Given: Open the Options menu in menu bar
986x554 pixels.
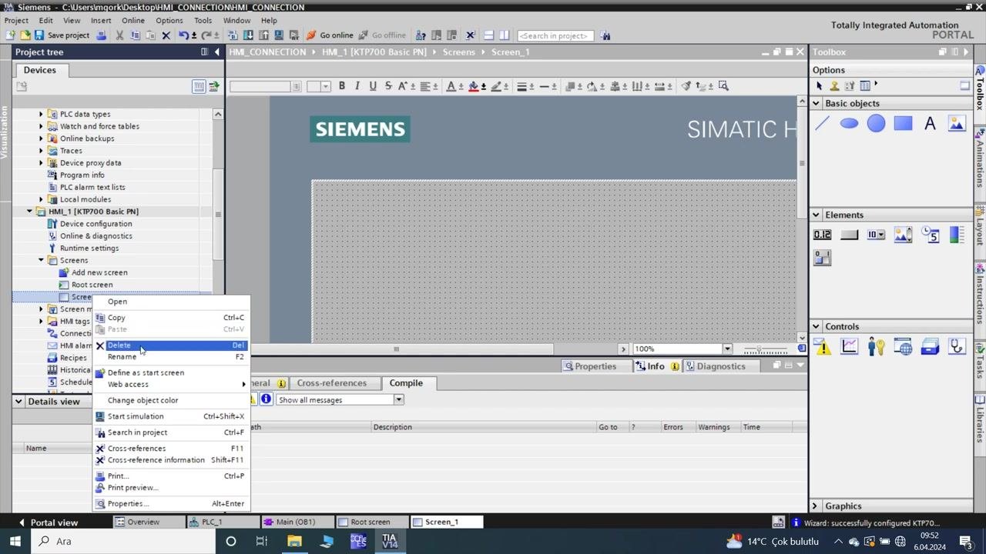Looking at the screenshot, I should coord(169,21).
